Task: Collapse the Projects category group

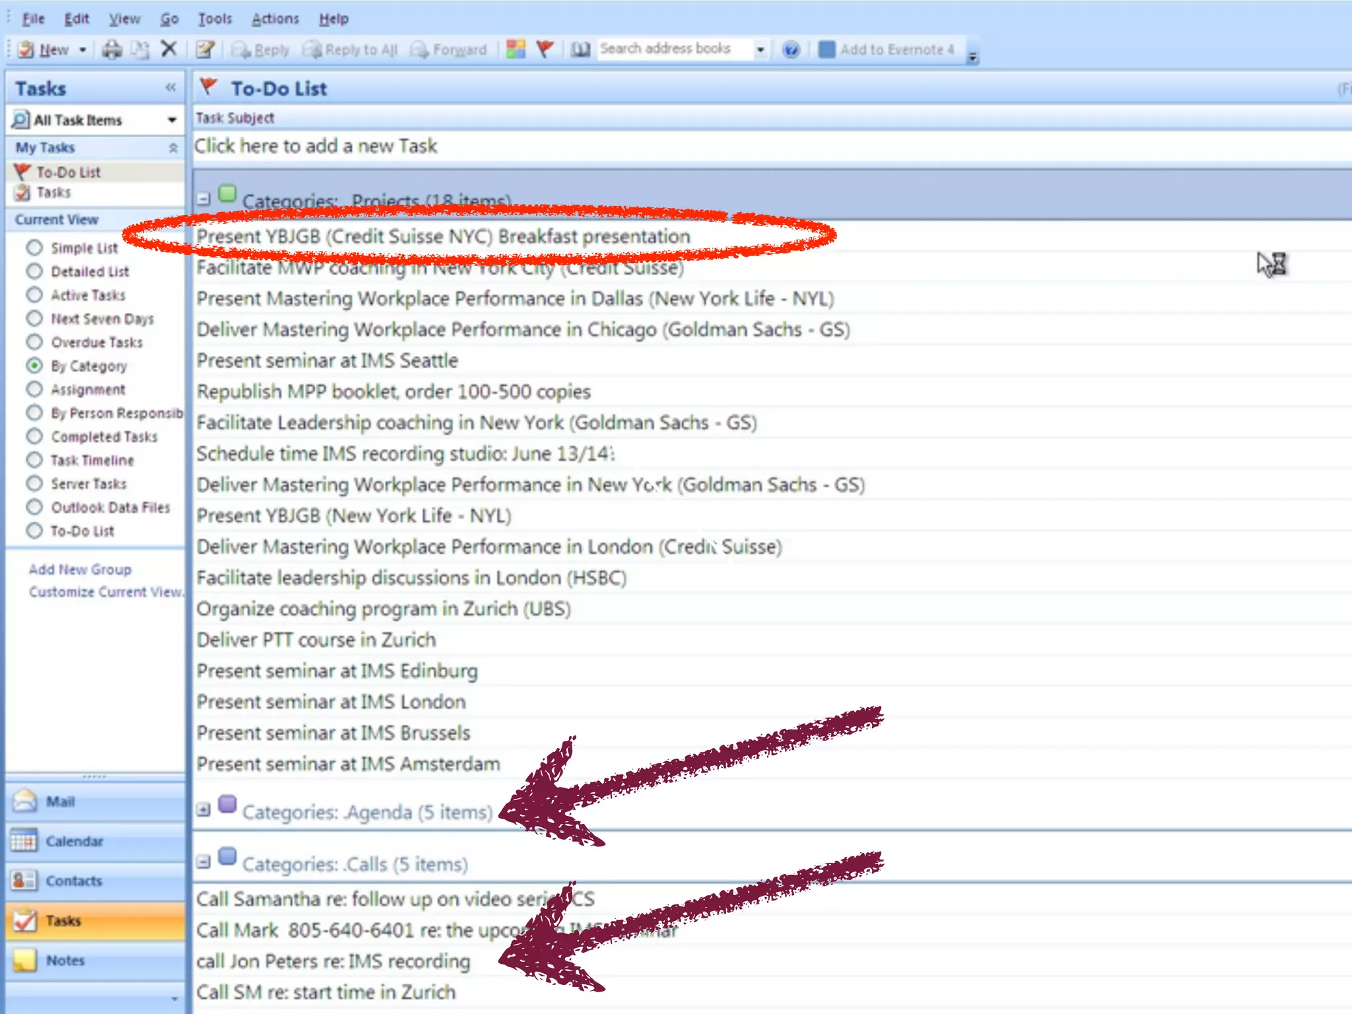Action: (203, 199)
